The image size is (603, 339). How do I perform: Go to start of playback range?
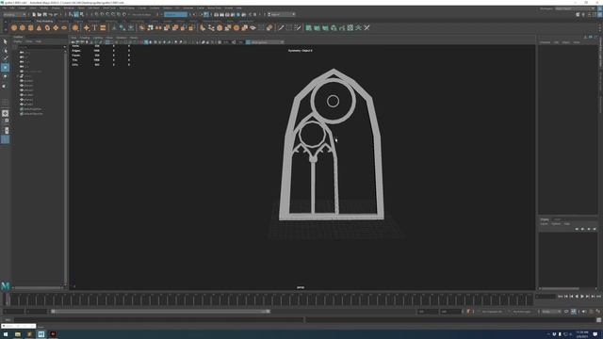click(561, 297)
